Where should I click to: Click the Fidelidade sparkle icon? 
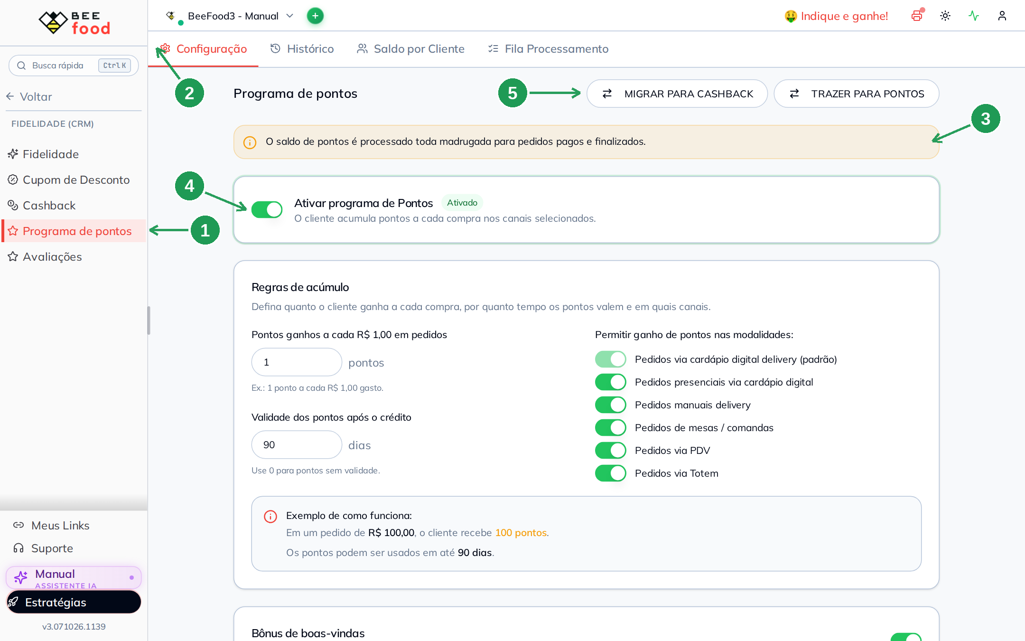tap(13, 154)
